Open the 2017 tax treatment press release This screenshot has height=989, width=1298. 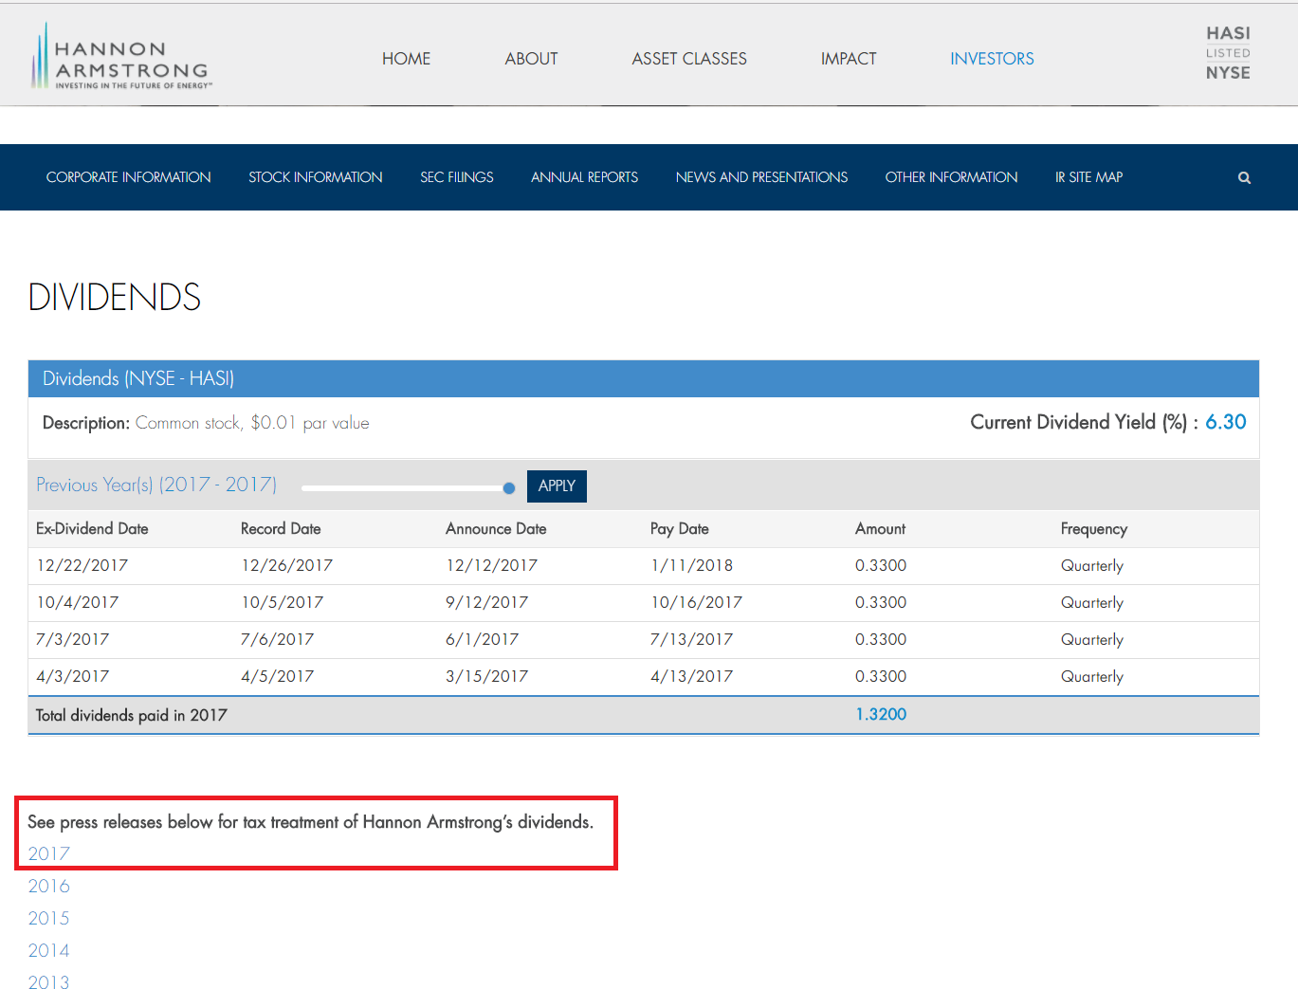[x=48, y=853]
